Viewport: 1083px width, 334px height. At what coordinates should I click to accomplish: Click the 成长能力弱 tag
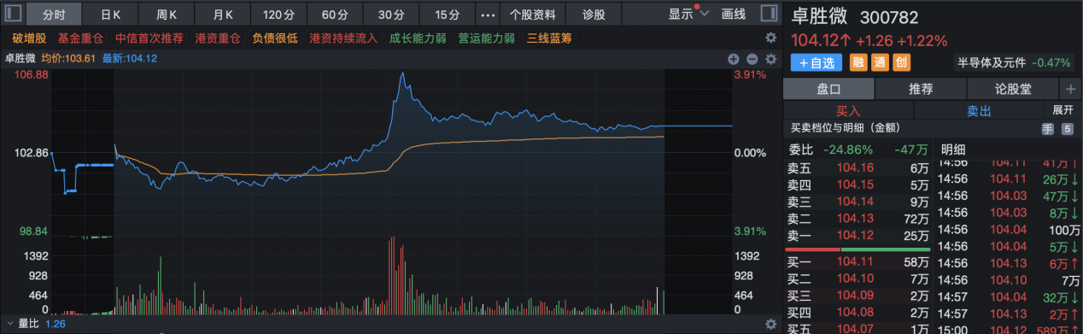coord(418,38)
